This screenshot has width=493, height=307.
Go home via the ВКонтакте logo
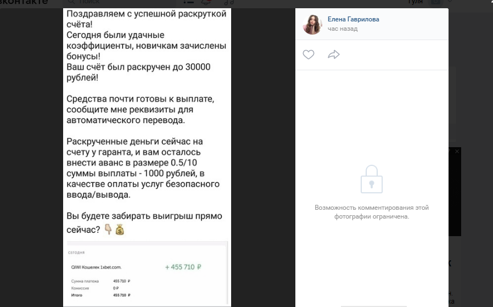tap(24, 2)
